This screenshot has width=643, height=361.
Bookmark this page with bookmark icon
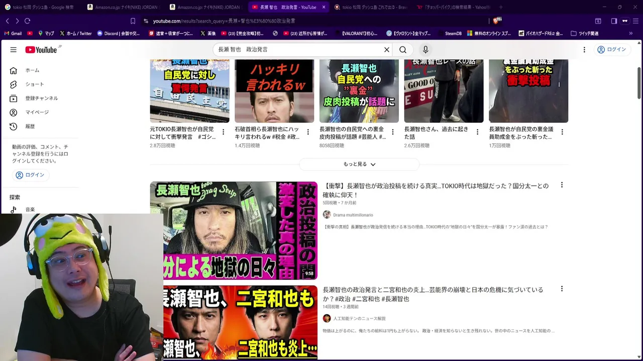coord(133,21)
